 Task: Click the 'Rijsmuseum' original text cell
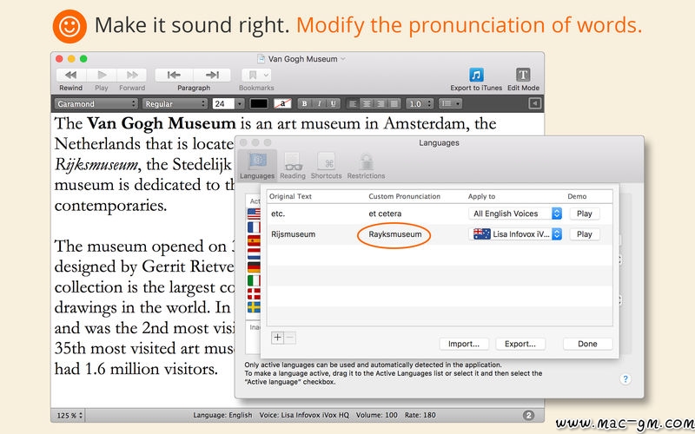click(293, 234)
